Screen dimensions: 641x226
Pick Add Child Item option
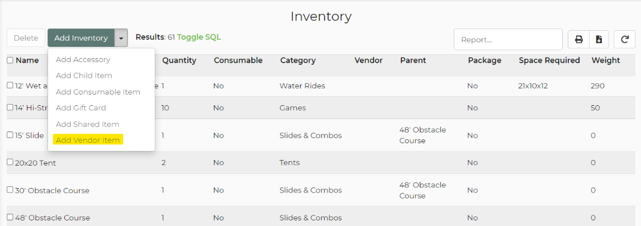tap(84, 76)
